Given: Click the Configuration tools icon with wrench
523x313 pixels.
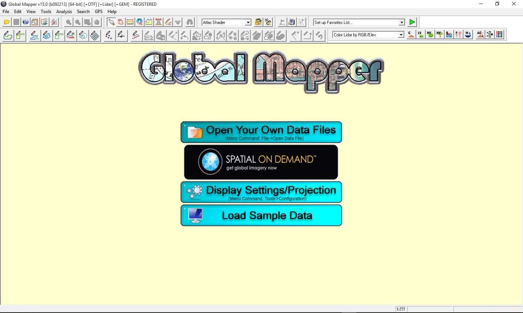Looking at the screenshot, I should coord(54,22).
